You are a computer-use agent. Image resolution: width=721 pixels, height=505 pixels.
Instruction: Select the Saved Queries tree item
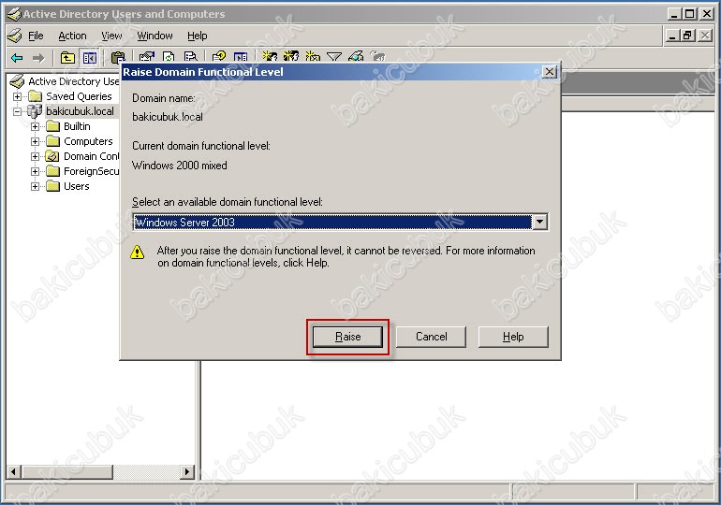click(x=79, y=96)
